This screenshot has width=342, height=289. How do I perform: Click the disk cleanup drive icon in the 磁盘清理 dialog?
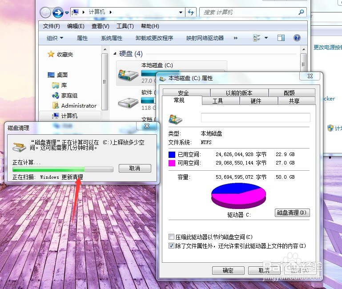tap(19, 147)
